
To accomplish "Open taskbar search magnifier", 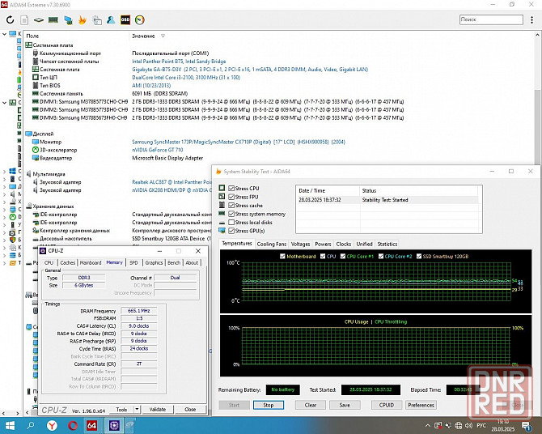I will [x=31, y=425].
